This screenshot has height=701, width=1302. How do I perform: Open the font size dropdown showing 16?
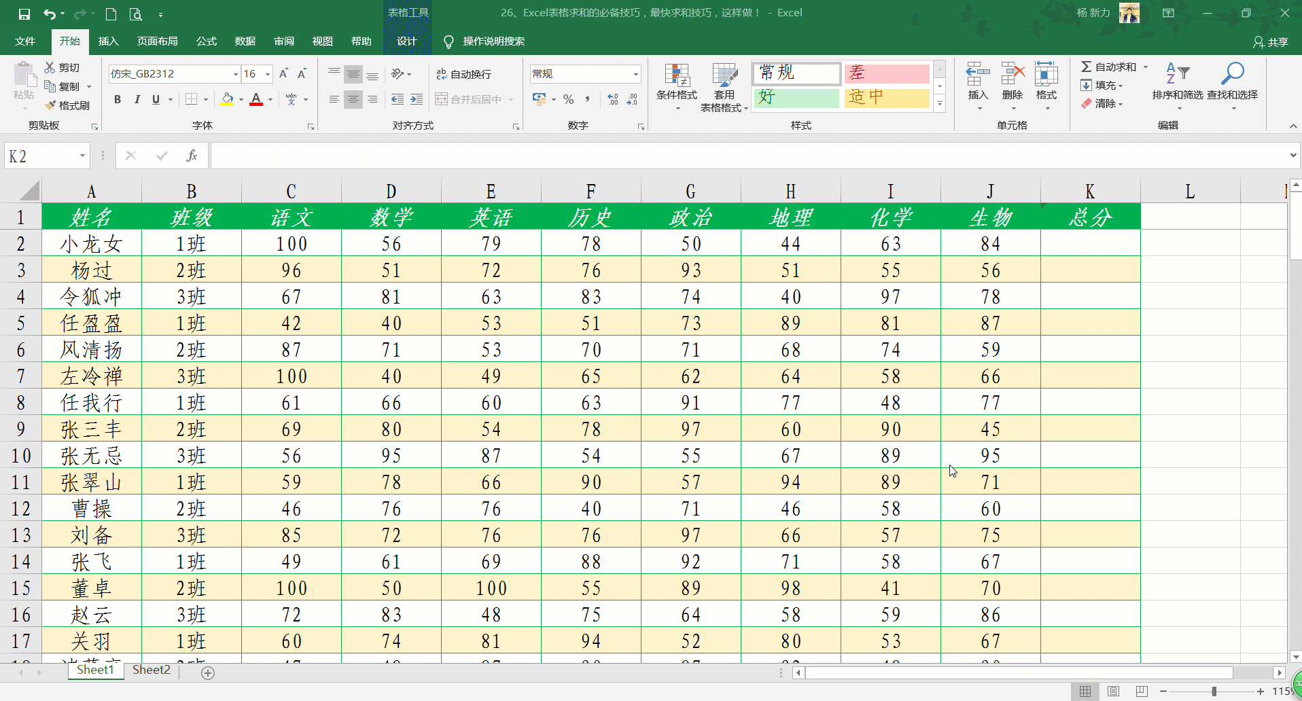(268, 74)
